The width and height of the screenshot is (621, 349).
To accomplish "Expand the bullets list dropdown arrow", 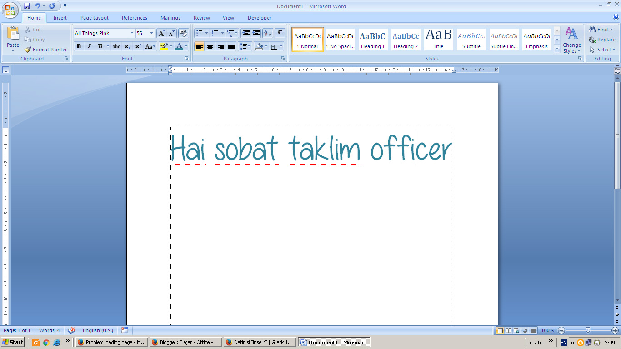I will [206, 33].
